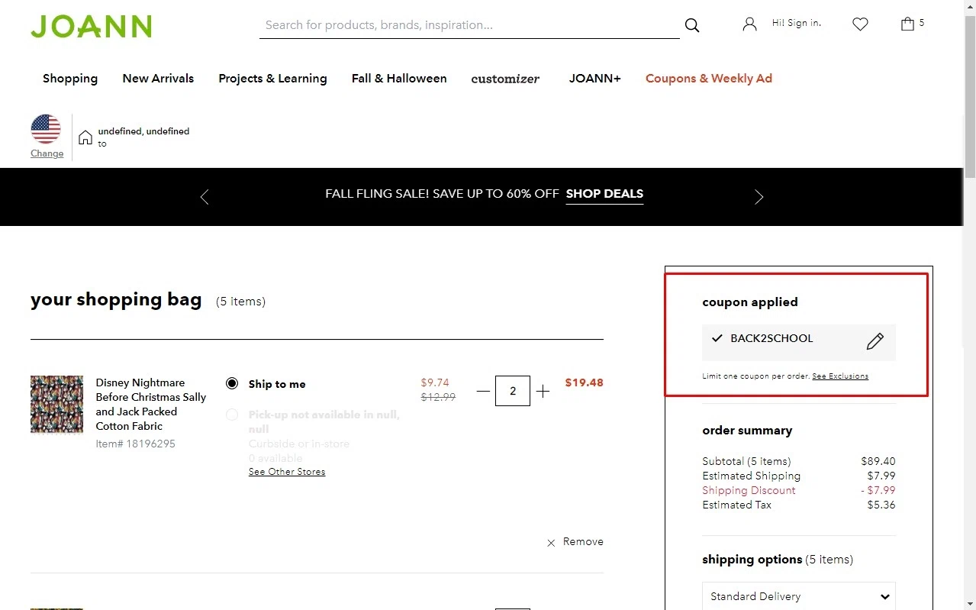Click the quantity field showing 2
Image resolution: width=976 pixels, height=610 pixels.
point(513,391)
